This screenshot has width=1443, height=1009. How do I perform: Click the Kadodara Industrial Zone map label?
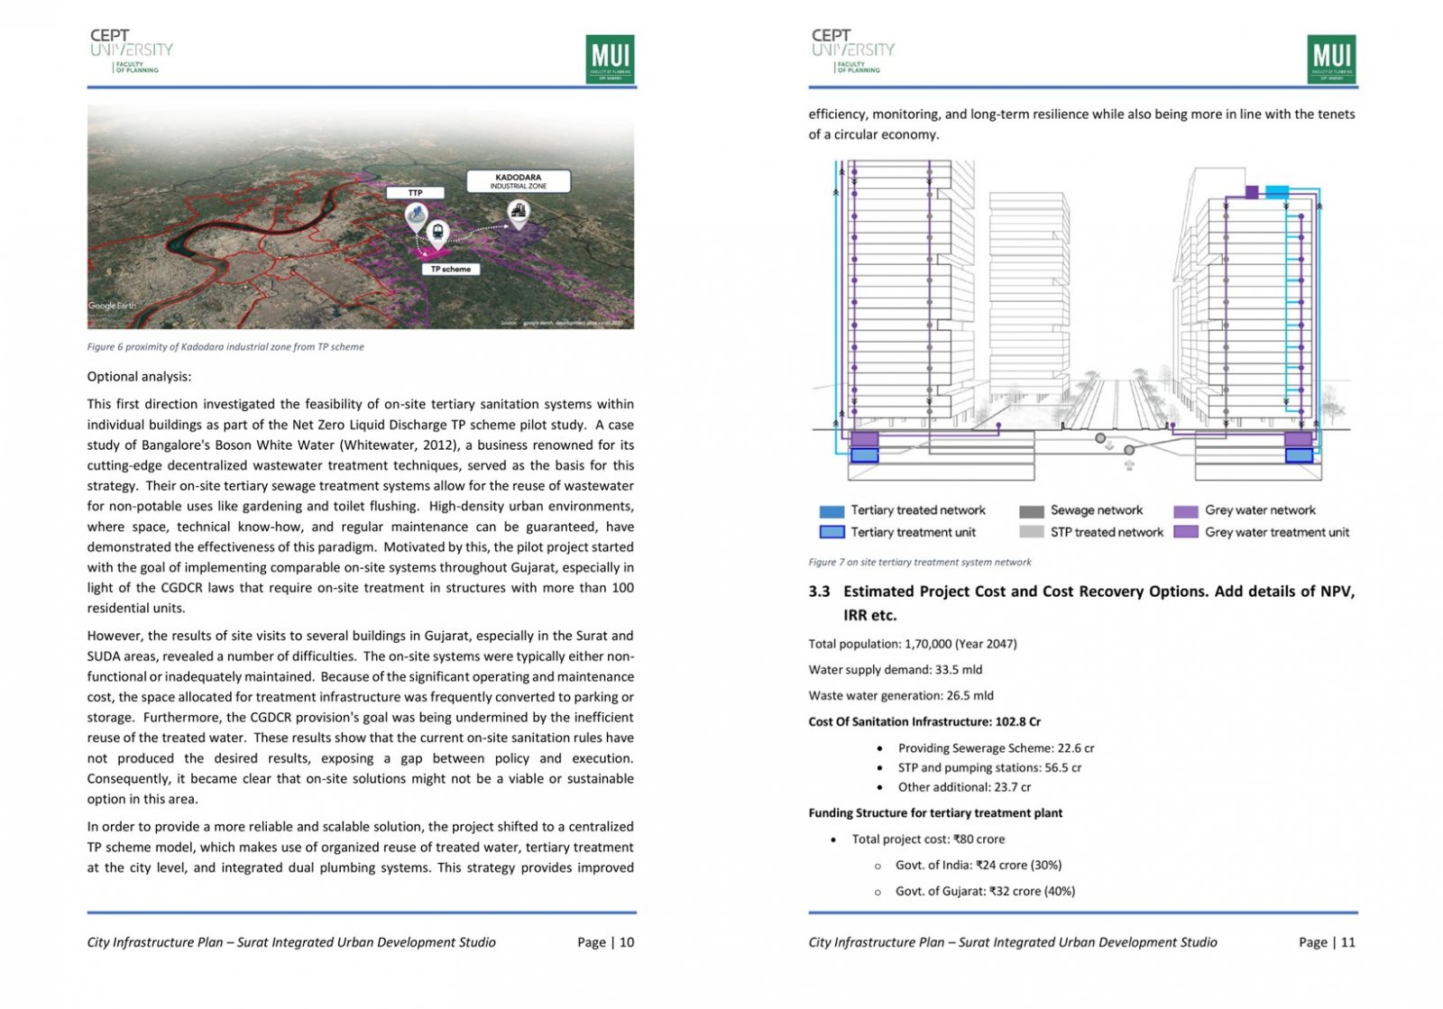(x=519, y=181)
